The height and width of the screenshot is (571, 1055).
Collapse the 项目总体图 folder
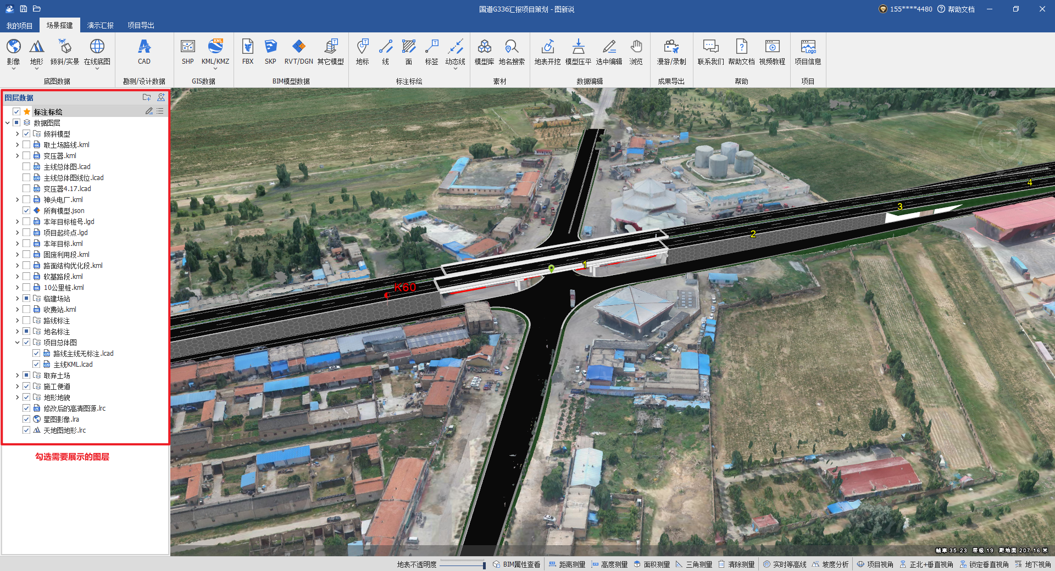click(x=17, y=343)
